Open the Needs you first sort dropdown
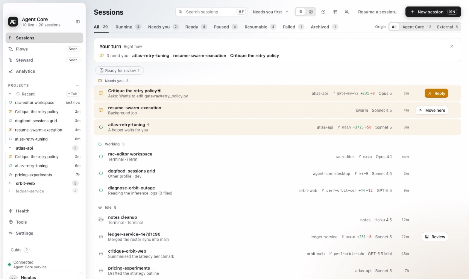Screen dimensions: 469x279 pos(271,12)
